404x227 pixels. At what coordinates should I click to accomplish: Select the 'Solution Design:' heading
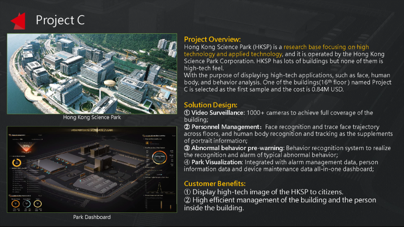pos(211,105)
